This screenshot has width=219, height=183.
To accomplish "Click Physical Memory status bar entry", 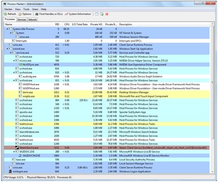I will point(41,177).
